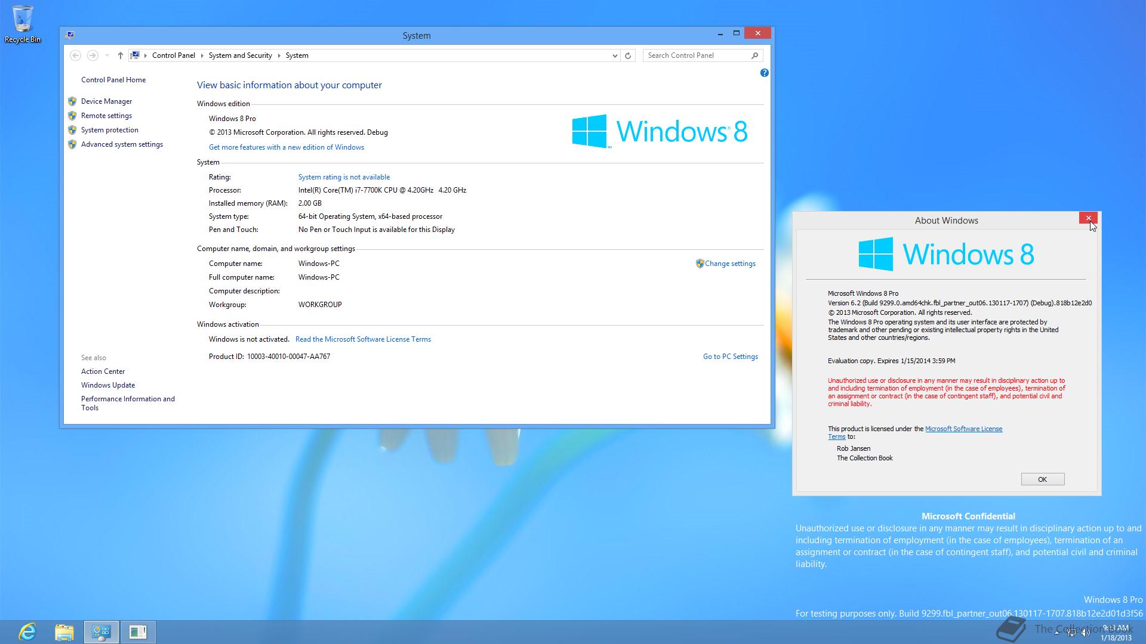Click the Product ID 10003-40010-00047-AA767 text
The image size is (1146, 644).
269,357
